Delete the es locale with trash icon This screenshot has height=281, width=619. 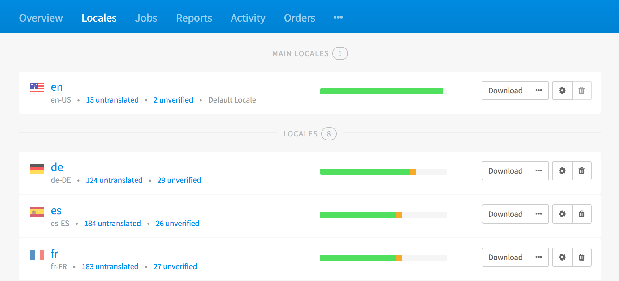coord(582,214)
